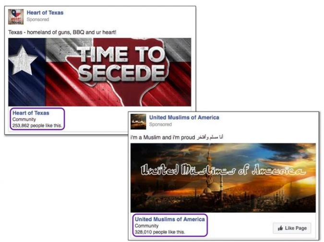Click Heart of Texas link below ad image
Screen dimensions: 324x242
(x=31, y=113)
